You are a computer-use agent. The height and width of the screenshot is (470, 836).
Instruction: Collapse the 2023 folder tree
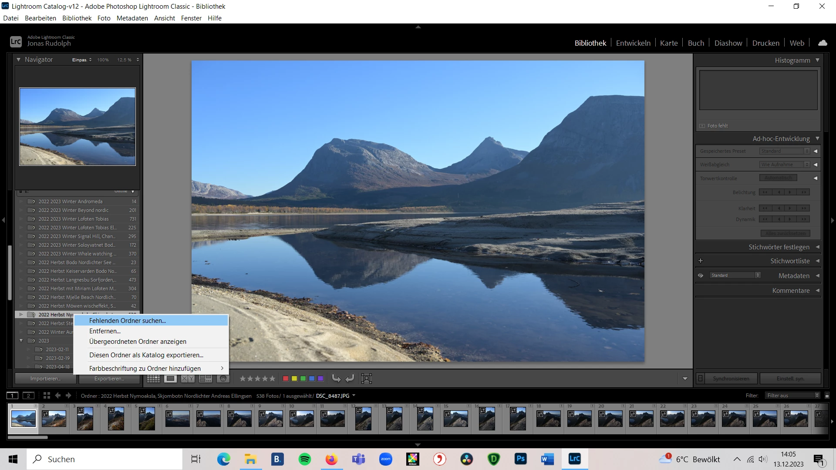21,341
